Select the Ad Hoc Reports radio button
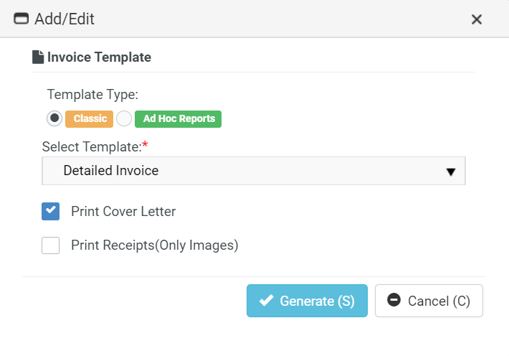Image resolution: width=509 pixels, height=356 pixels. [124, 118]
